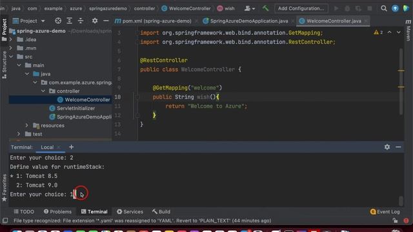Image resolution: width=413 pixels, height=232 pixels.
Task: Click the Build project hammer icon
Action: click(x=265, y=8)
